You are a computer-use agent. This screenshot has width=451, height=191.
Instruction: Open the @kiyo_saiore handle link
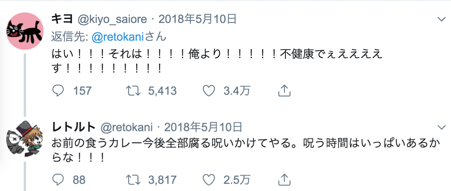click(112, 20)
